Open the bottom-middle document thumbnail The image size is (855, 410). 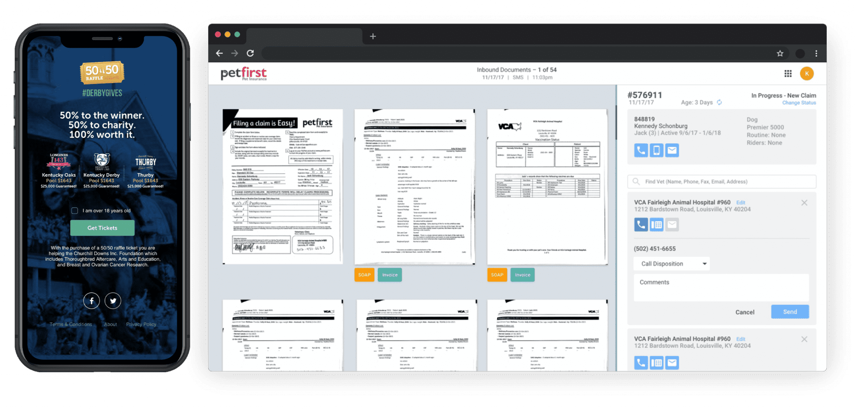pos(417,335)
